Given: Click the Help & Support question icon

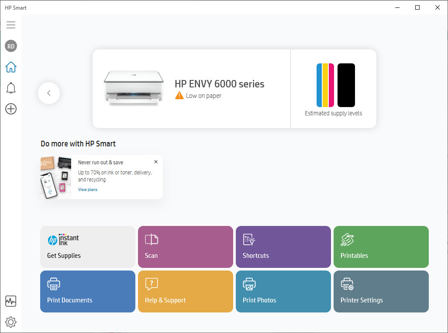Looking at the screenshot, I should (x=152, y=284).
